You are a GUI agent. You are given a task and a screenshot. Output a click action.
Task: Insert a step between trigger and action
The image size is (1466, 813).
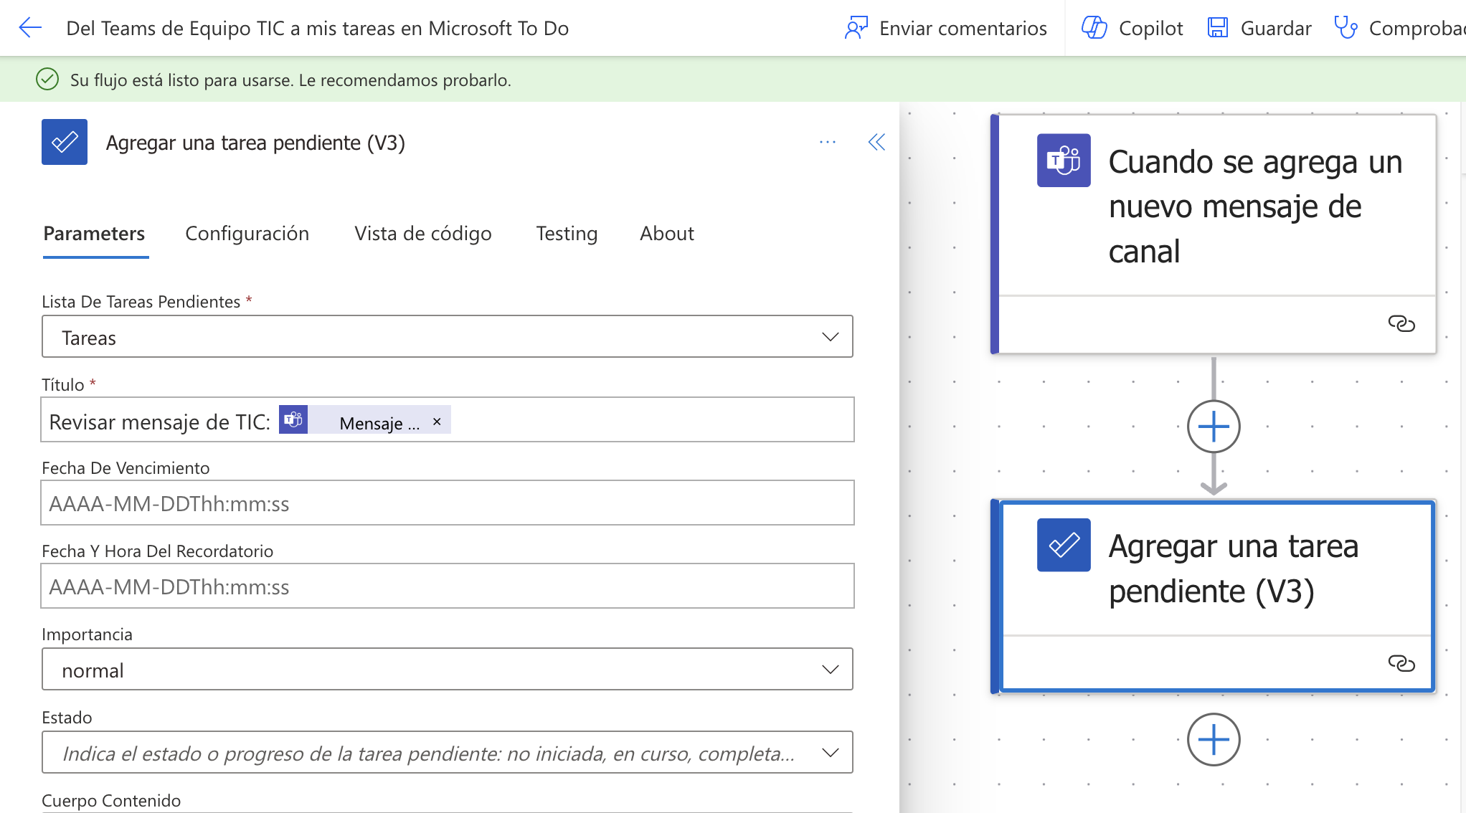pyautogui.click(x=1214, y=427)
